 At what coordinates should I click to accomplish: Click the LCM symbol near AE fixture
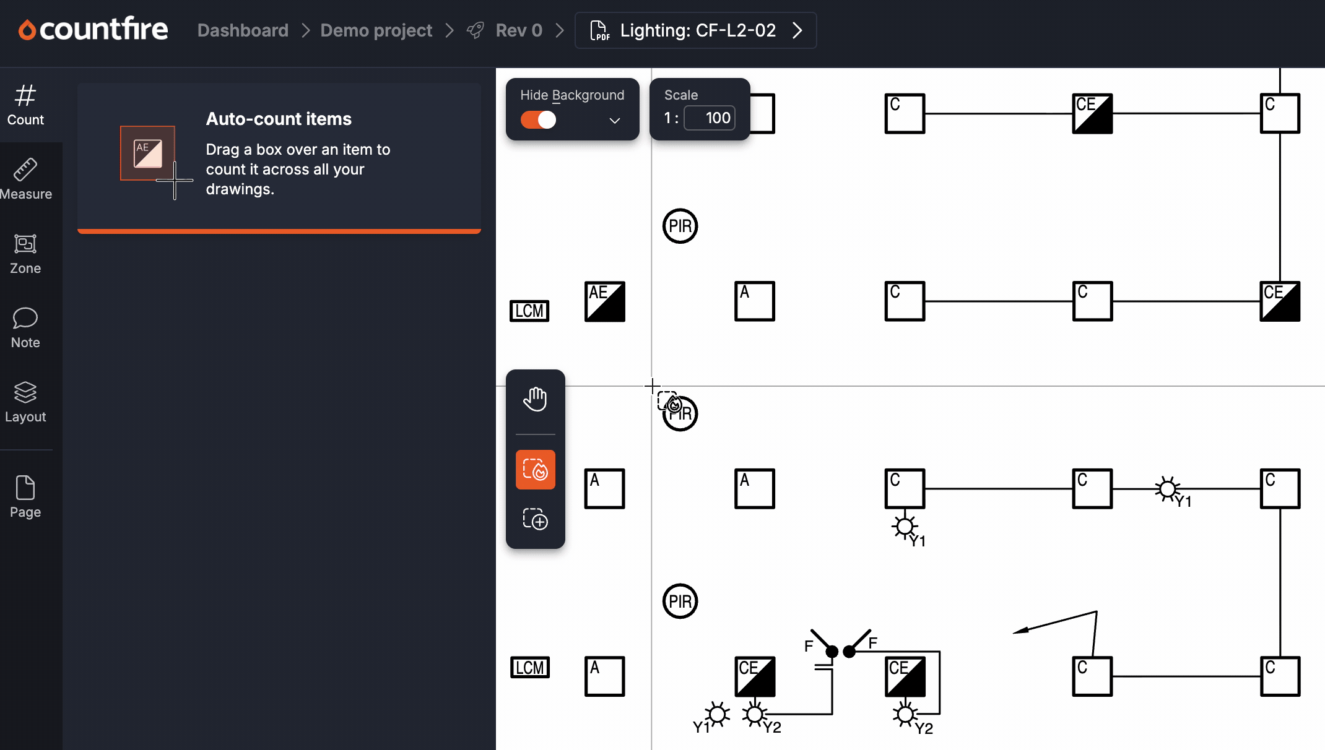529,311
